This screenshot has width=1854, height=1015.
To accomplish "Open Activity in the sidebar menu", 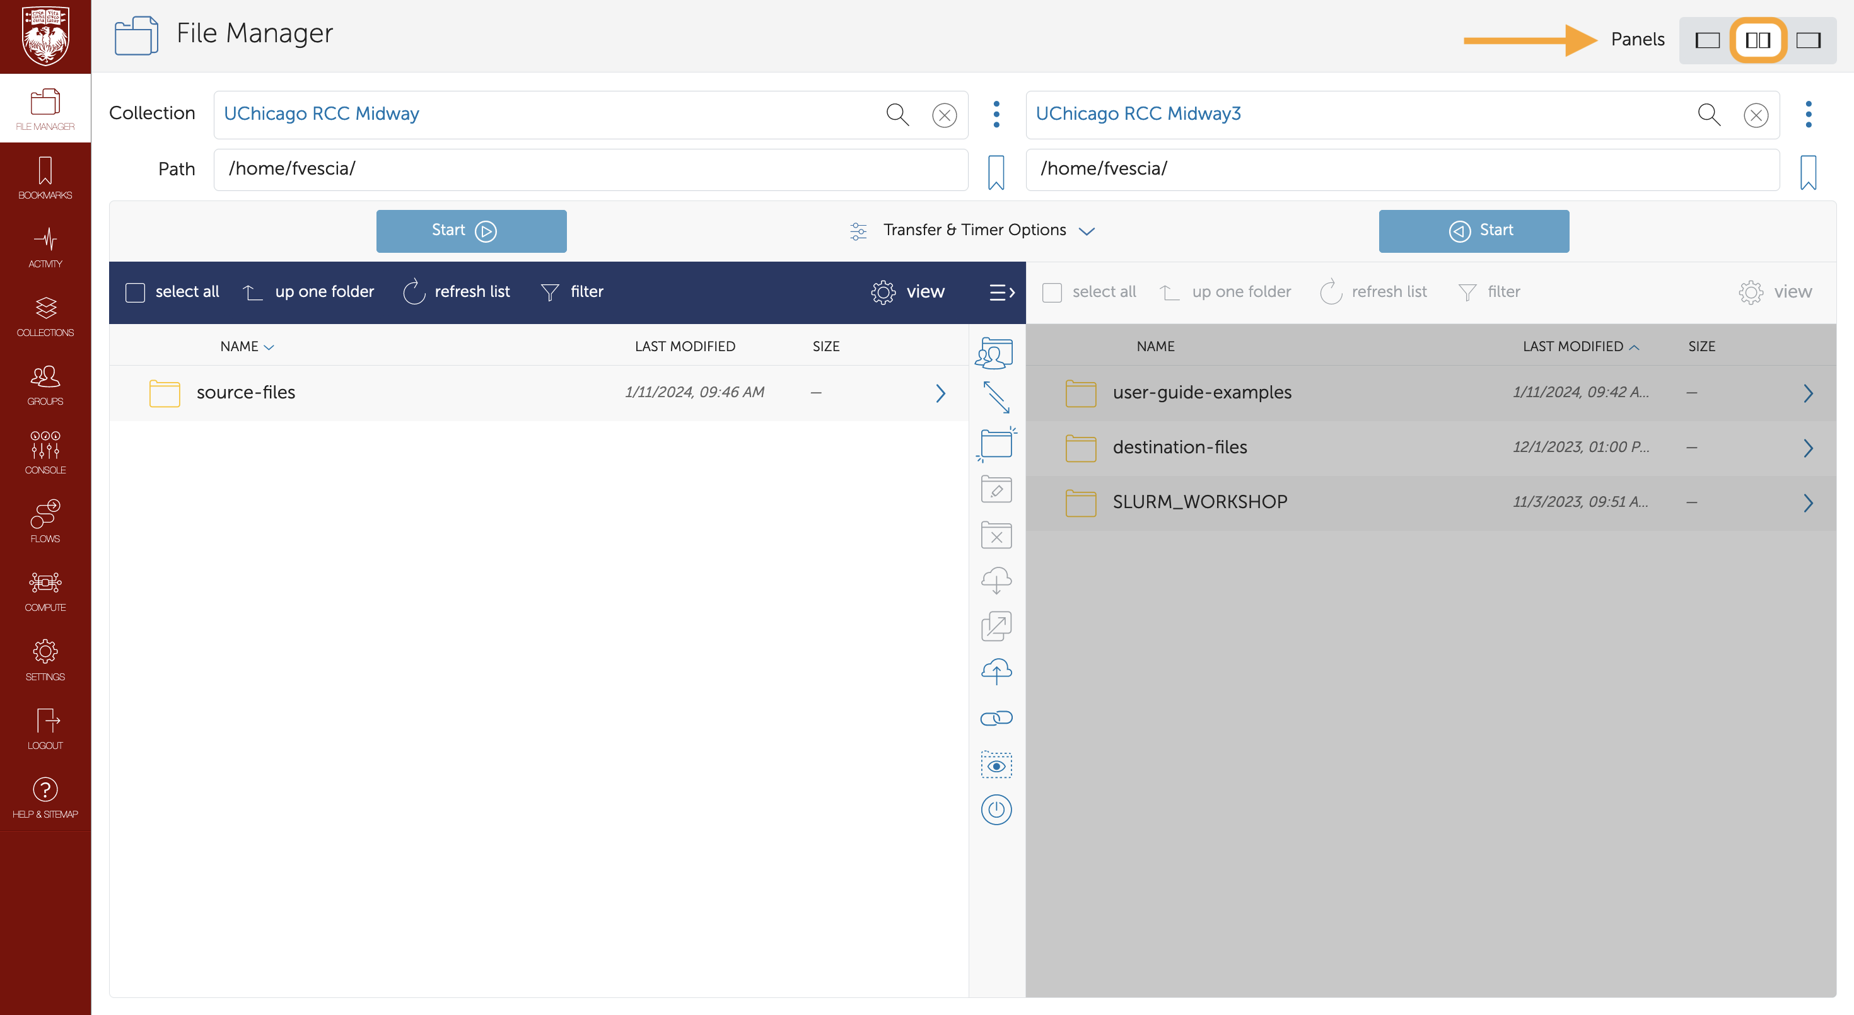I will tap(45, 246).
